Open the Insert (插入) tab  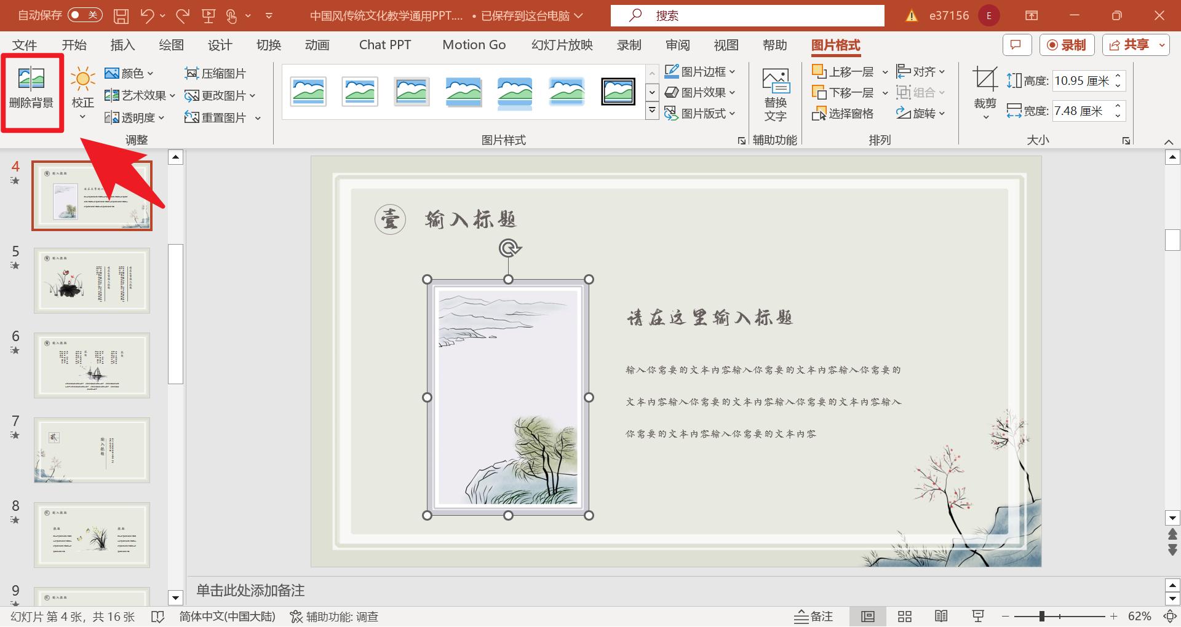122,45
